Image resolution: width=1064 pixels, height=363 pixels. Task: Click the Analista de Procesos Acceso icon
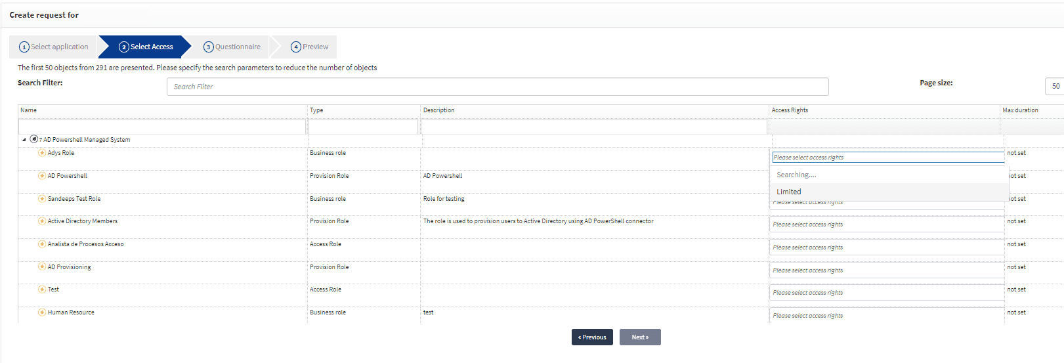click(x=42, y=244)
